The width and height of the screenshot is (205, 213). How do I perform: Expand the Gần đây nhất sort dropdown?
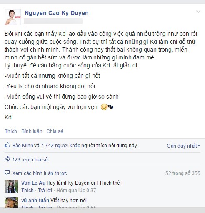pyautogui.click(x=183, y=146)
